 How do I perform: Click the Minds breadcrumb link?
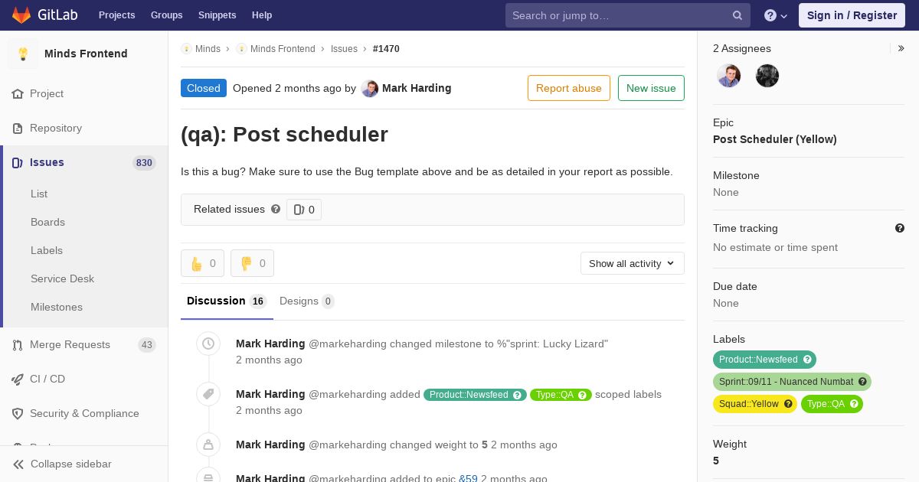(208, 48)
